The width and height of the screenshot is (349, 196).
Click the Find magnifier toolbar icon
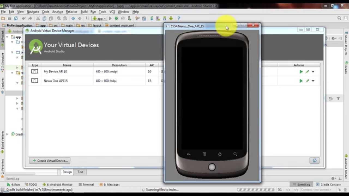point(59,19)
